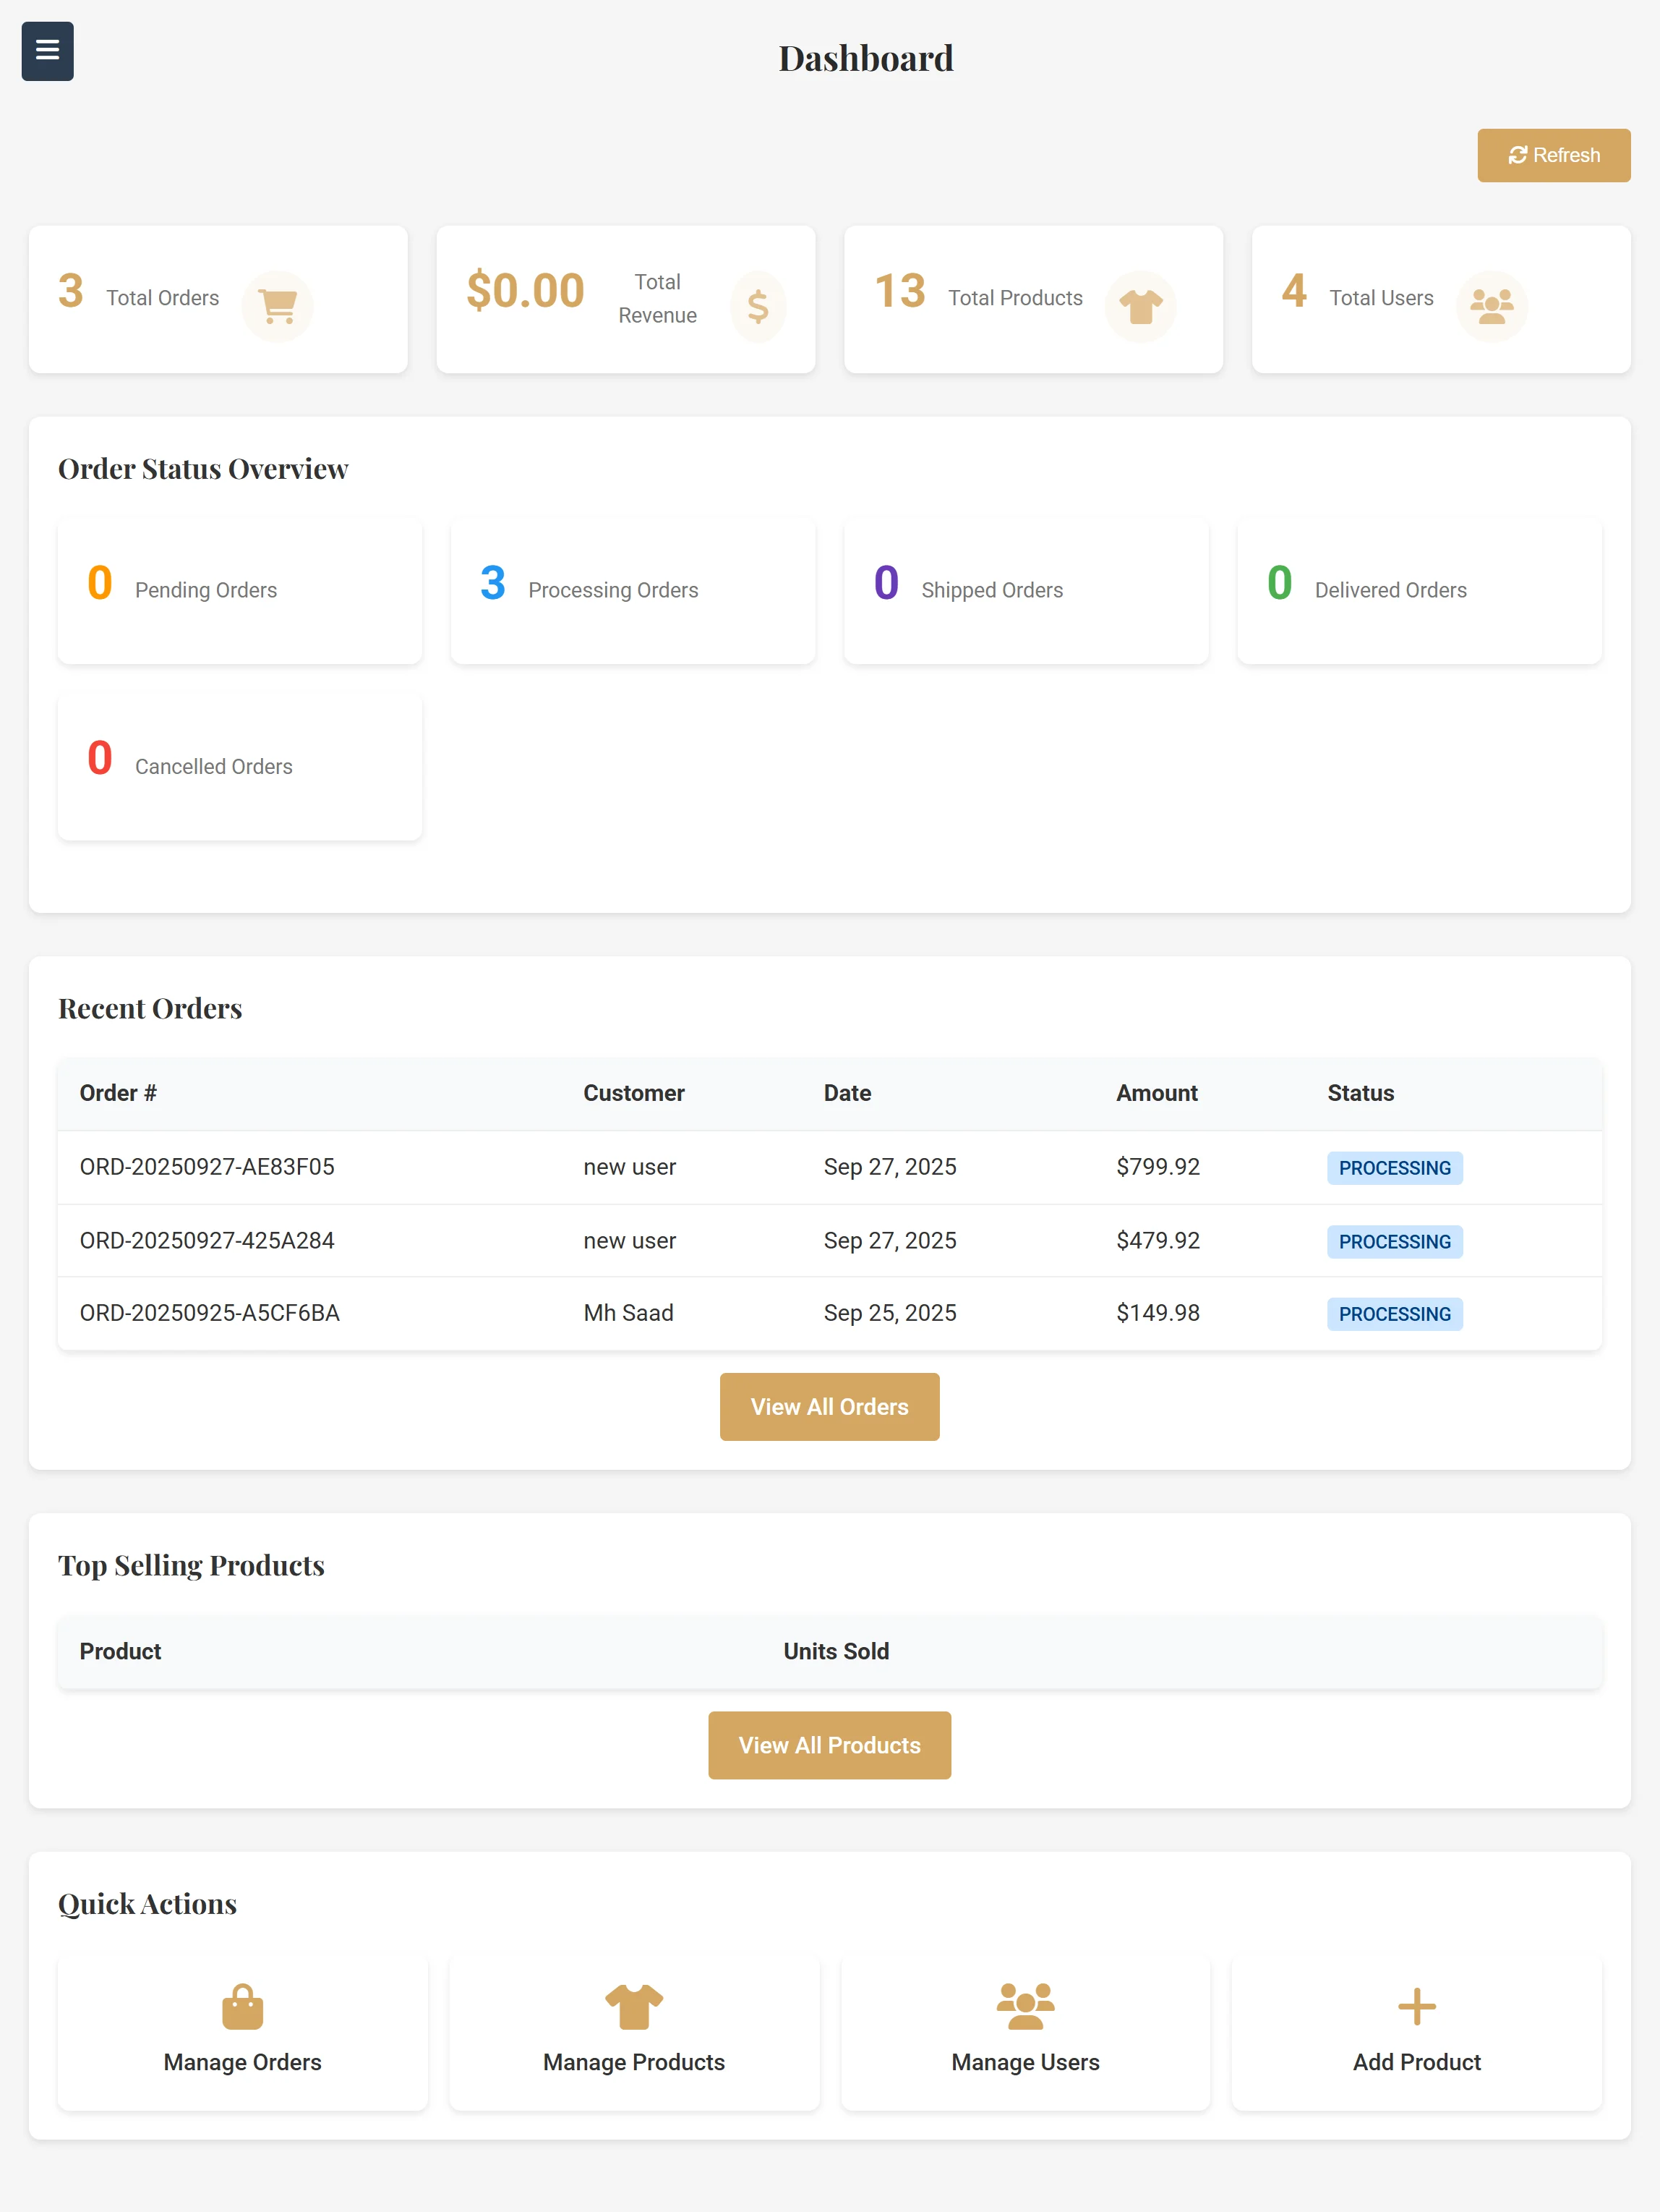The width and height of the screenshot is (1660, 2212).
Task: Click the plus icon for Add Product
Action: [x=1416, y=2006]
